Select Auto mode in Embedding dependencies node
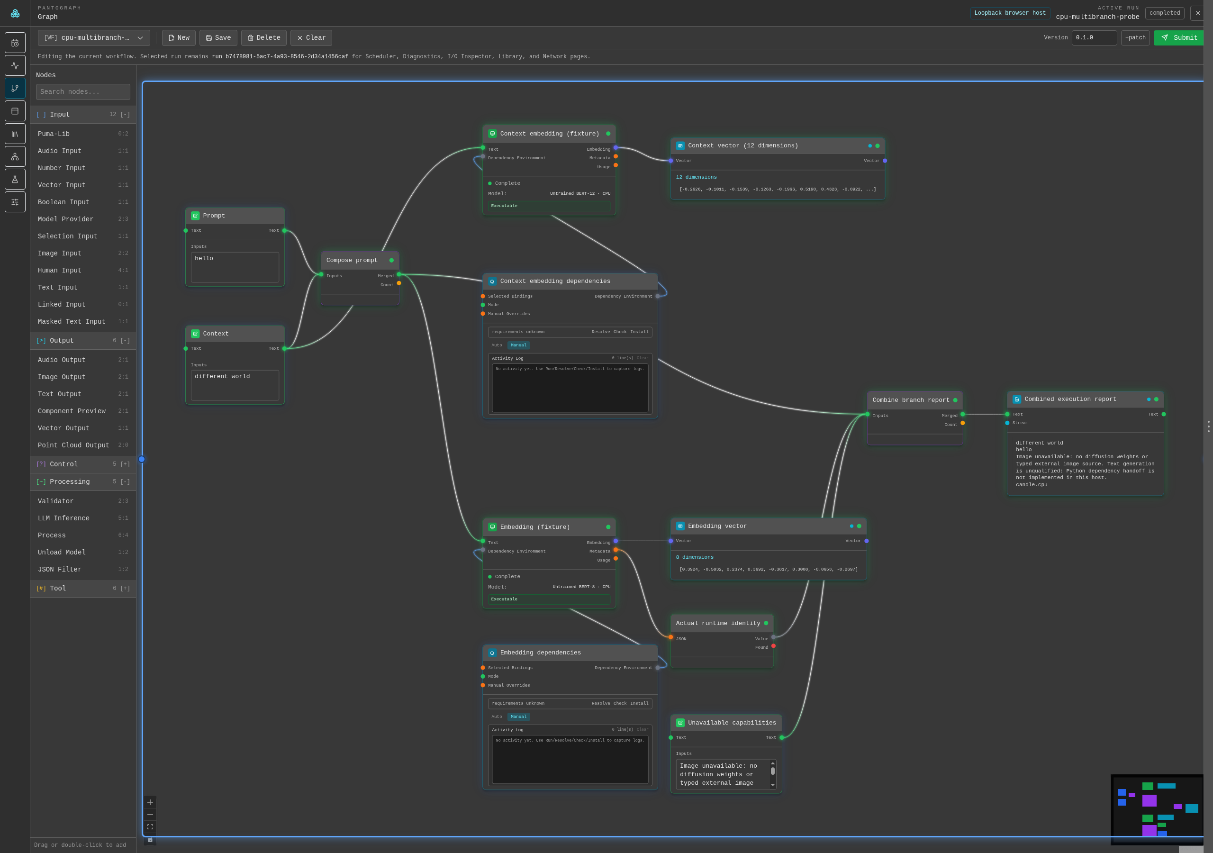Image resolution: width=1213 pixels, height=853 pixels. pyautogui.click(x=497, y=717)
